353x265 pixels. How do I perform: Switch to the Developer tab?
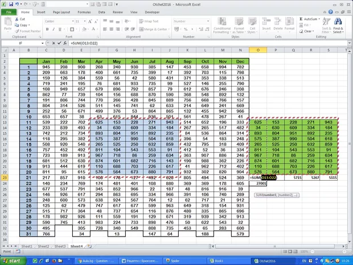152,12
